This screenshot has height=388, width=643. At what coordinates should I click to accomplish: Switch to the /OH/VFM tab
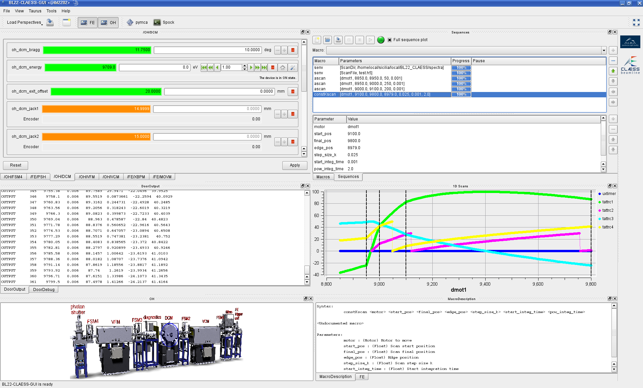(x=87, y=177)
